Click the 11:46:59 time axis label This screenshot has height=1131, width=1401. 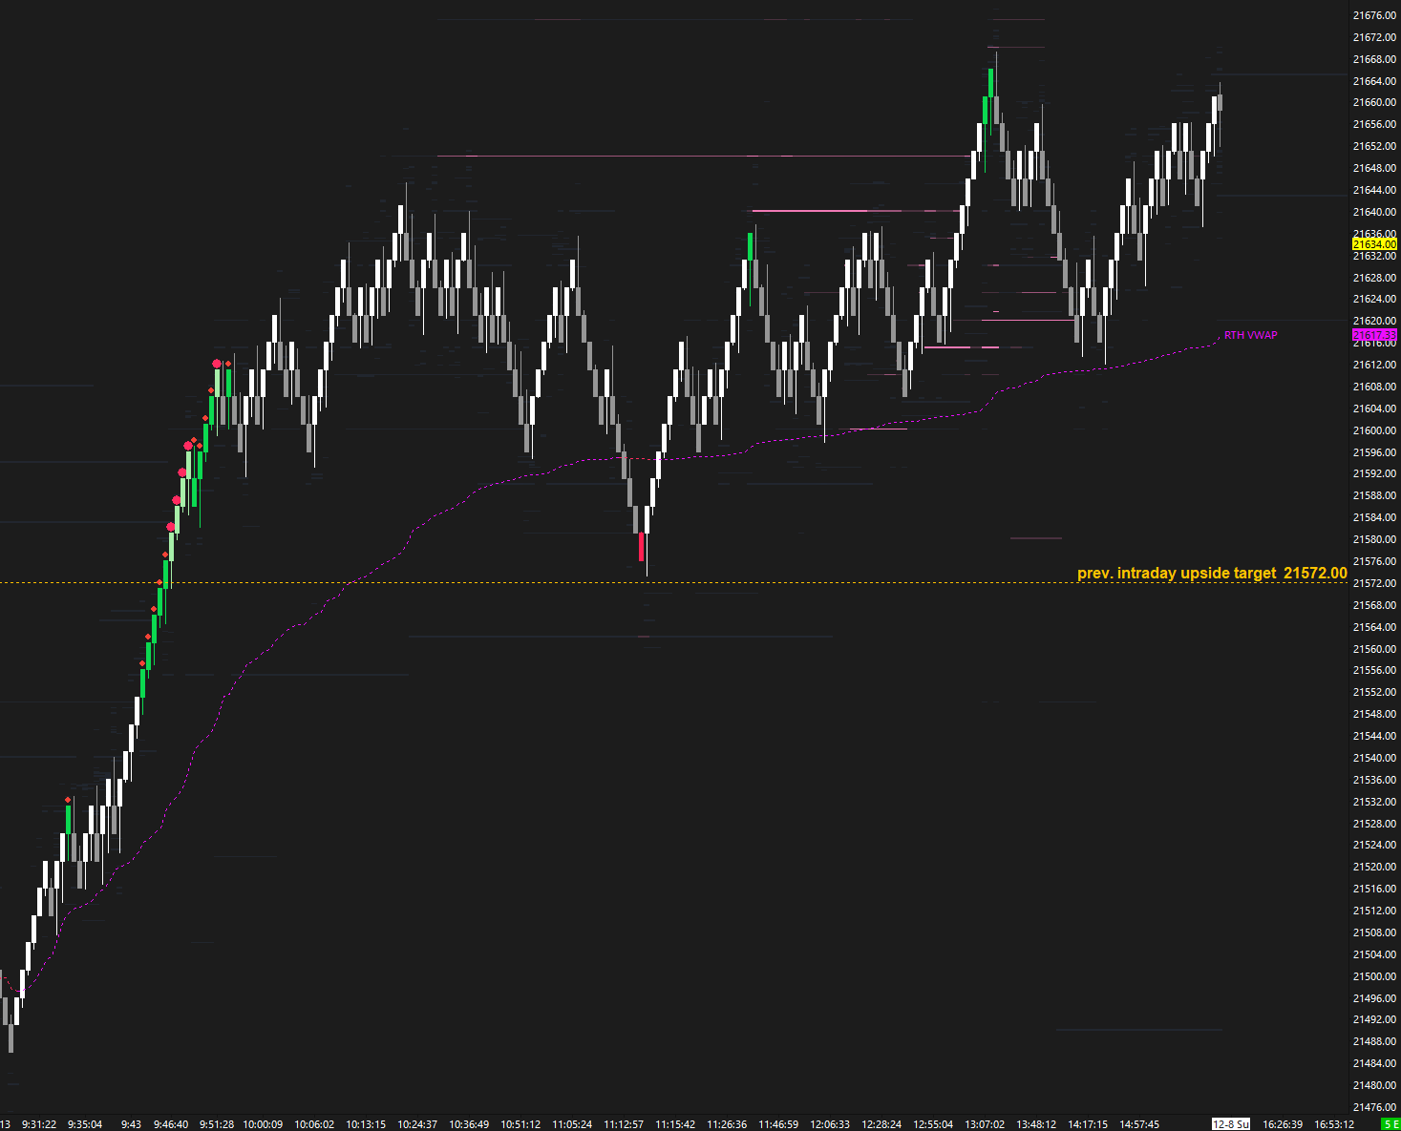(778, 1124)
